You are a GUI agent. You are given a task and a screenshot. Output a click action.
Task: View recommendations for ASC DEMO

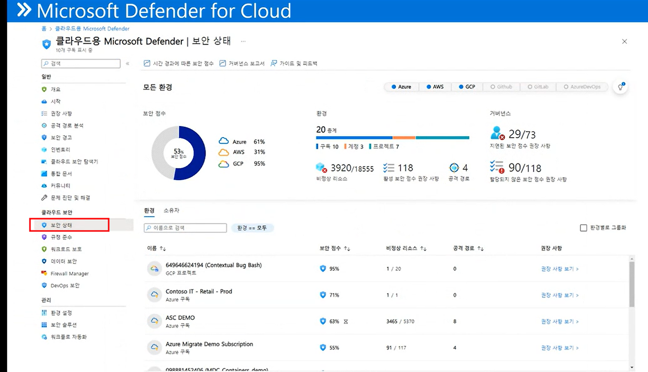[x=560, y=321]
